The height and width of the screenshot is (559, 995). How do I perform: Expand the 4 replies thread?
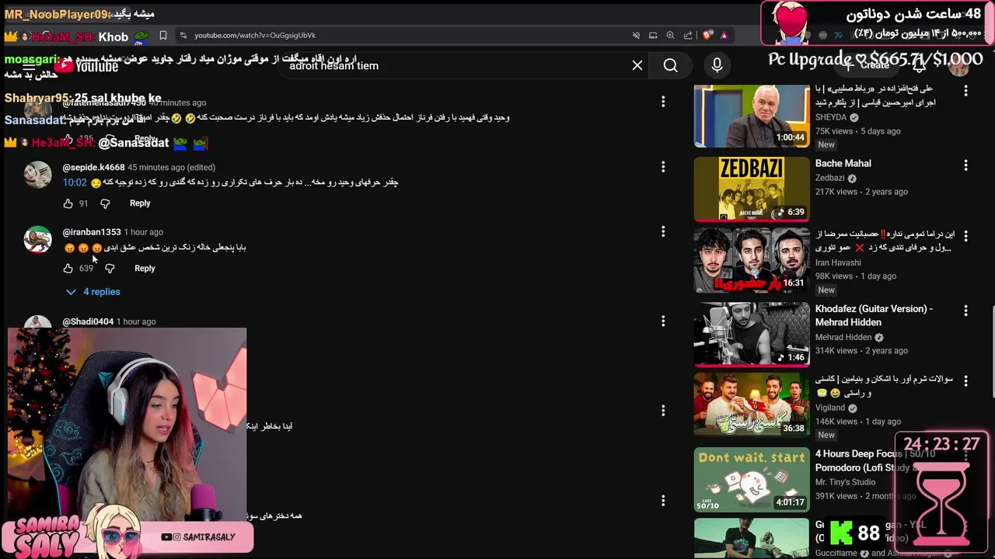[93, 292]
